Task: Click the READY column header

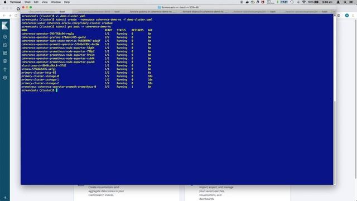Action: click(x=109, y=30)
